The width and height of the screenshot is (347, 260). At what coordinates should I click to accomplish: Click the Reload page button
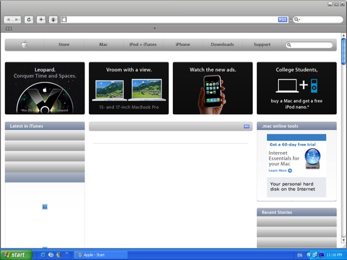coord(29,20)
